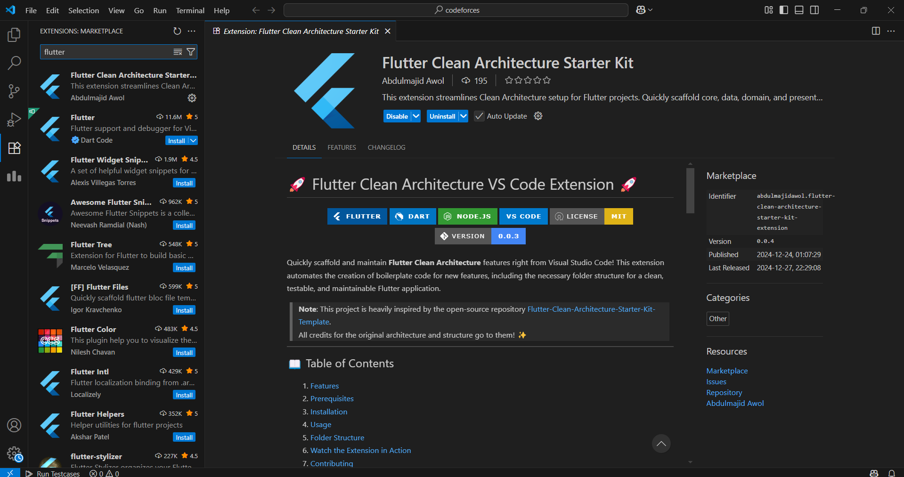The height and width of the screenshot is (477, 904).
Task: Install the Flutter Intl extension
Action: [184, 395]
